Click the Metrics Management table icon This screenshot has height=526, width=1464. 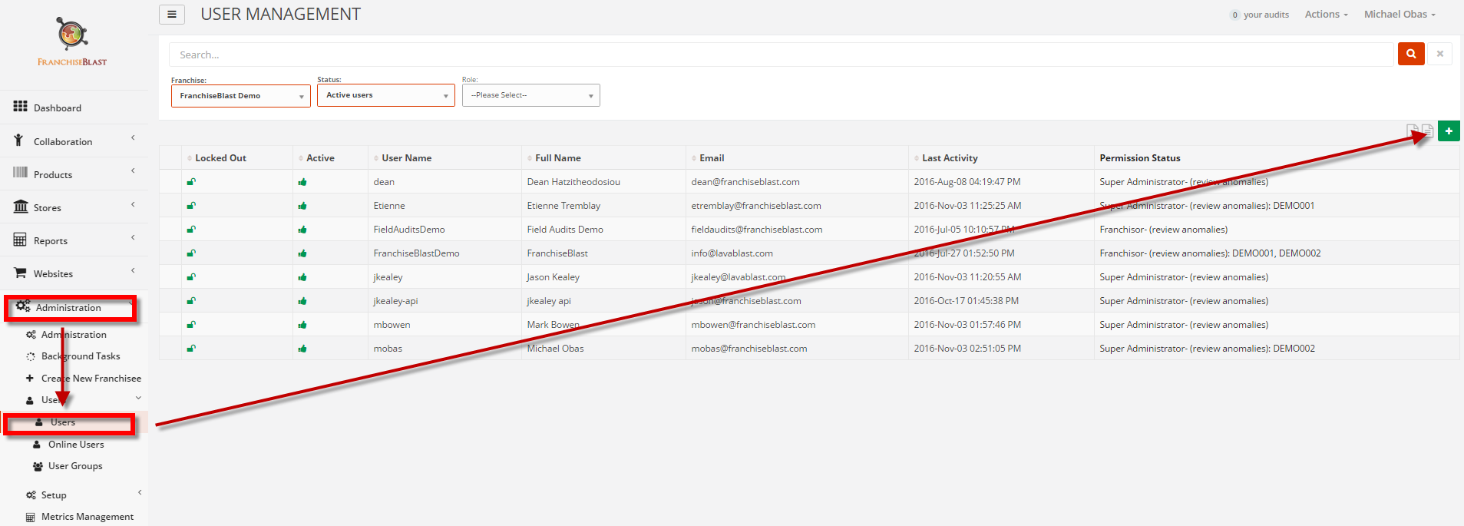tap(31, 518)
